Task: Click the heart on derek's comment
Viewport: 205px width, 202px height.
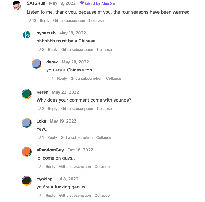Action: [48, 79]
